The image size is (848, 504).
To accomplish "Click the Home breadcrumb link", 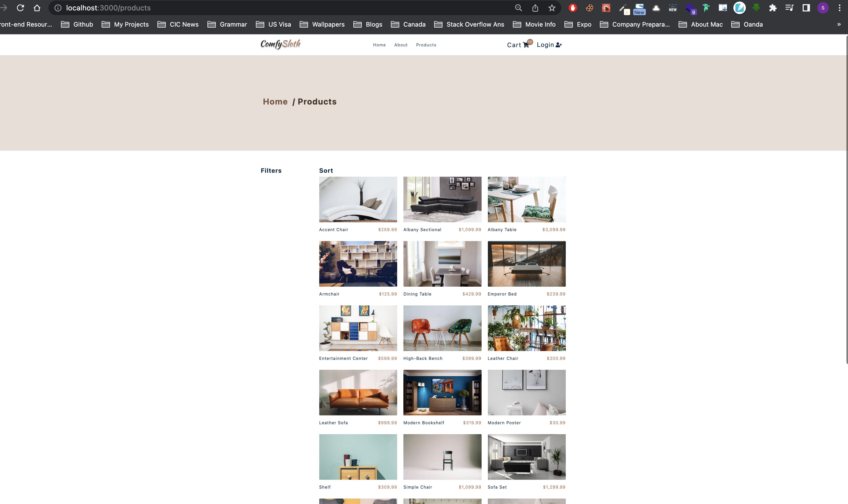I will 275,102.
